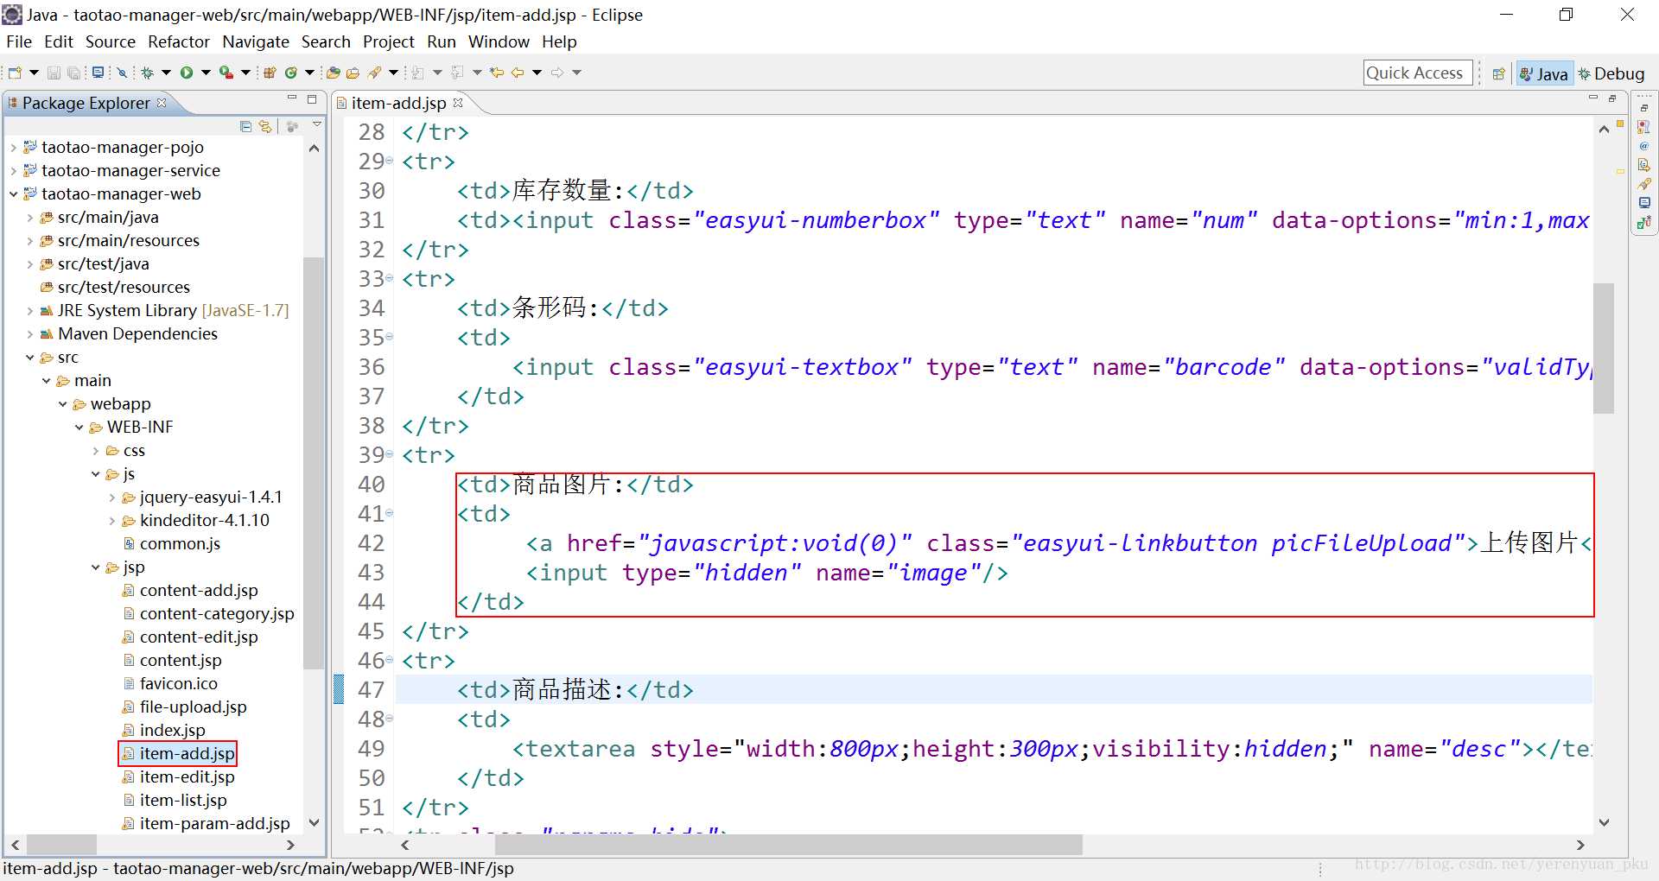
Task: Click the editor vertical scrollbar thumb
Action: tap(1604, 348)
